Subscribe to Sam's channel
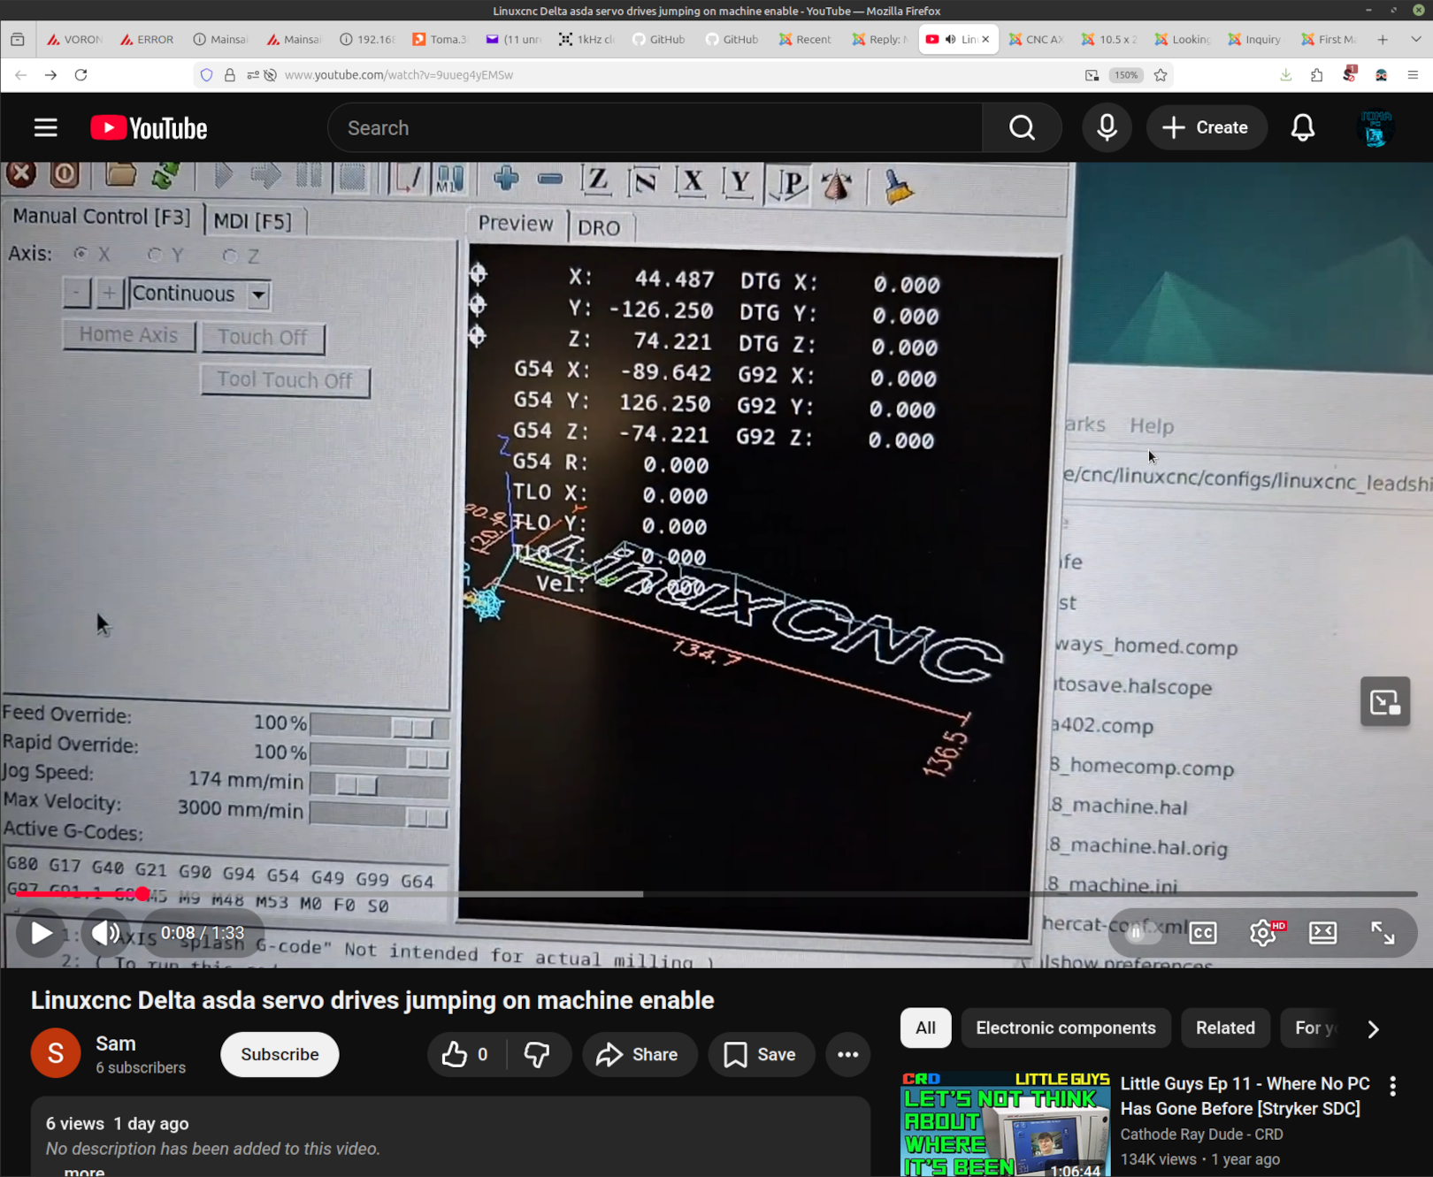 [280, 1054]
